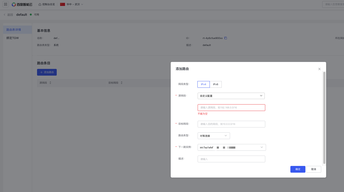
Task: Open the product grid menu icon
Action: (x=6, y=4)
